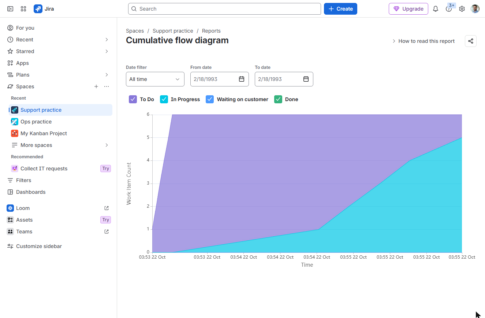
Task: Open Apps in the sidebar
Action: pyautogui.click(x=59, y=63)
